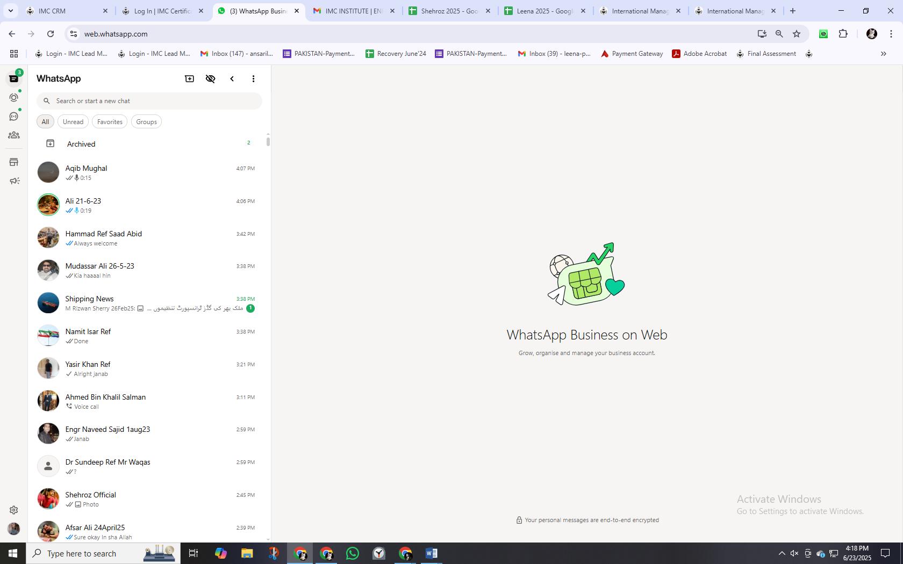Open Dr Sundeep Ref Mr Waqas chat

pyautogui.click(x=147, y=466)
